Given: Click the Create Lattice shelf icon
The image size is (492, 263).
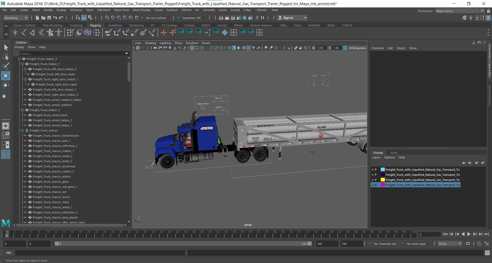Looking at the screenshot, I should pyautogui.click(x=88, y=32).
